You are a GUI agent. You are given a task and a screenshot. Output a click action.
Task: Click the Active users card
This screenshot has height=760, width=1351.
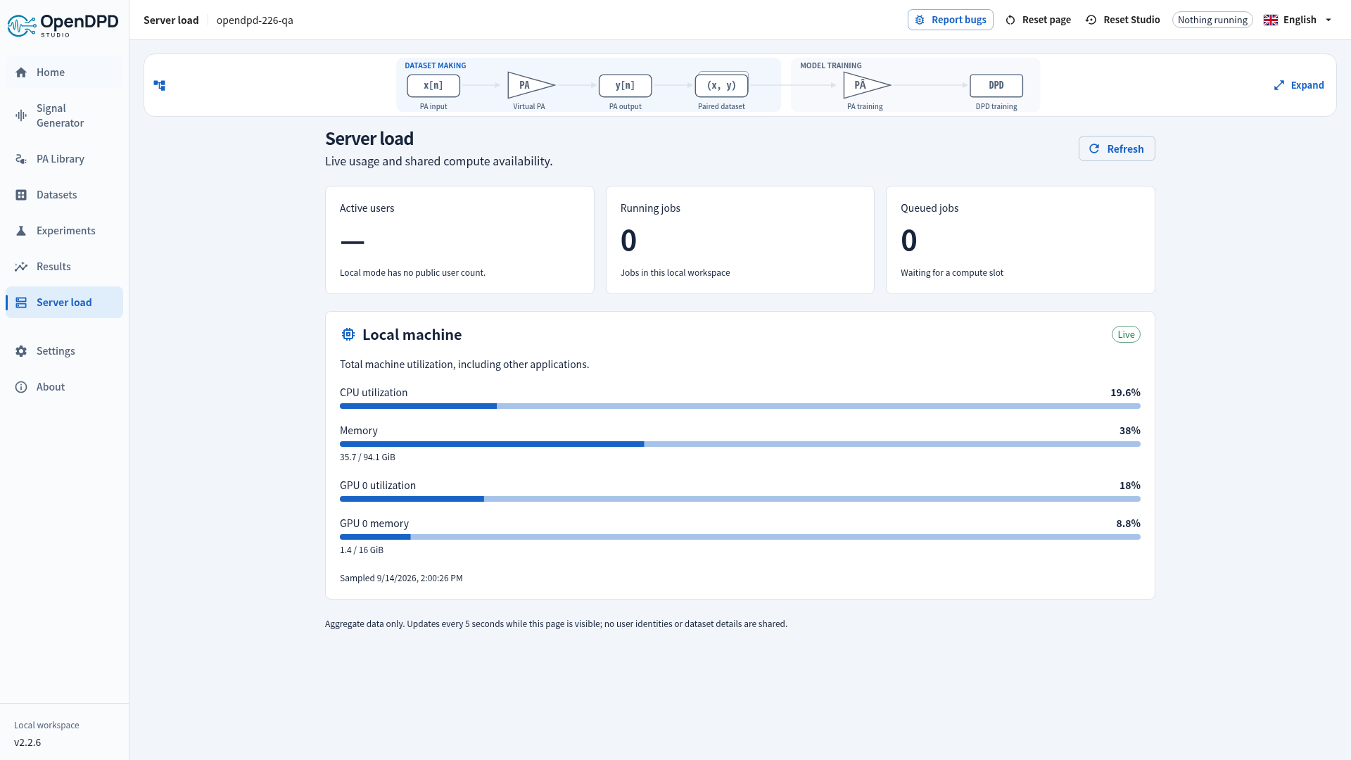(x=459, y=240)
